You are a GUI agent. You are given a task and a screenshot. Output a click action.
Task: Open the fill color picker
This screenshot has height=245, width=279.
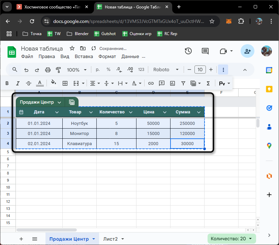click(x=54, y=83)
